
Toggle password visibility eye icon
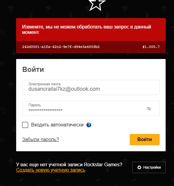(x=149, y=108)
